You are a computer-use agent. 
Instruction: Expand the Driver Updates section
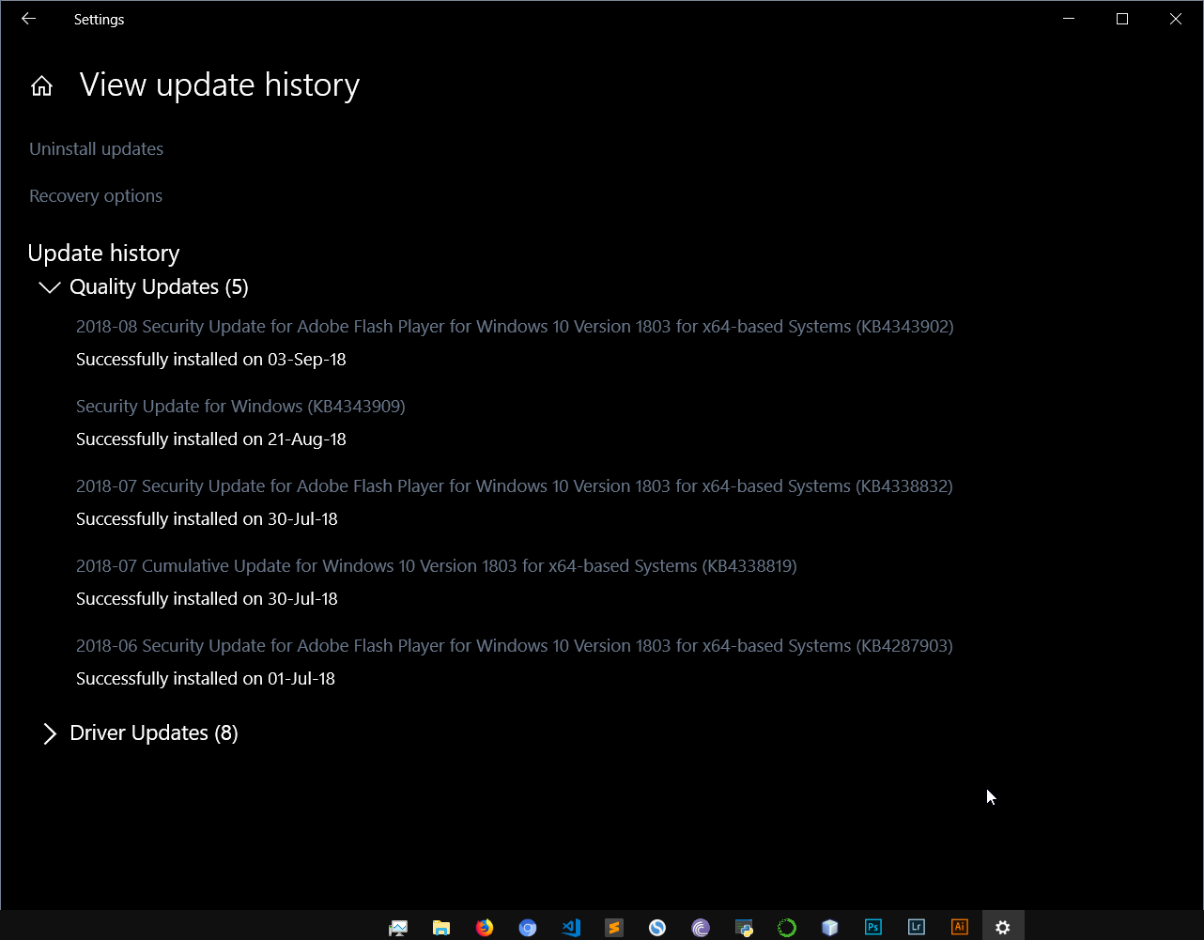[x=50, y=733]
